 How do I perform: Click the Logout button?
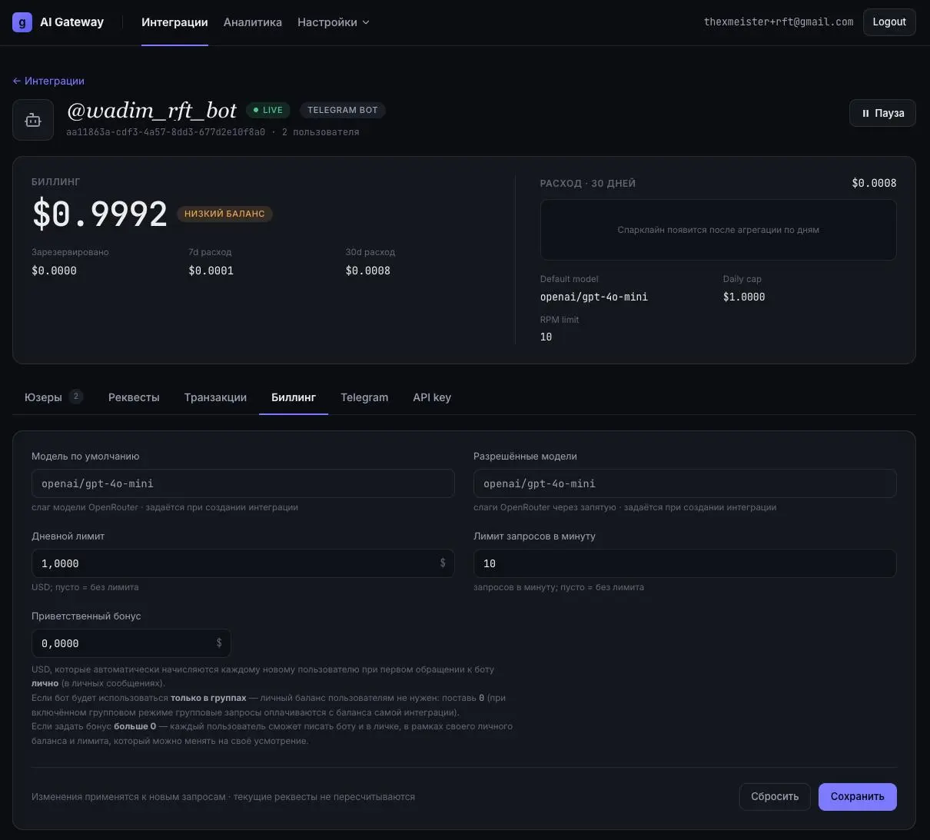coord(889,22)
